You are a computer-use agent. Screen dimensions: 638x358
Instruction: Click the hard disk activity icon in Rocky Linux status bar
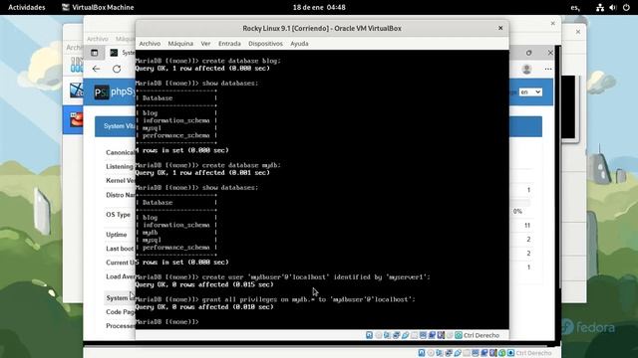click(x=369, y=335)
